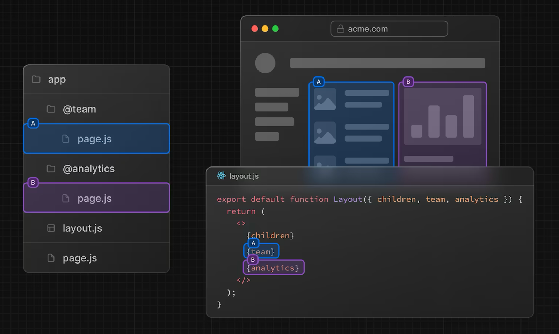Click the green maximize dot of the browser
The image size is (559, 334).
[275, 29]
